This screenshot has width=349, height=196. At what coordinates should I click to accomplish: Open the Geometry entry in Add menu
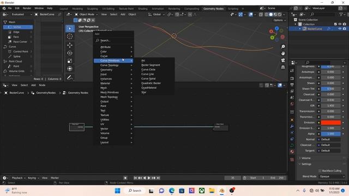coord(113,70)
